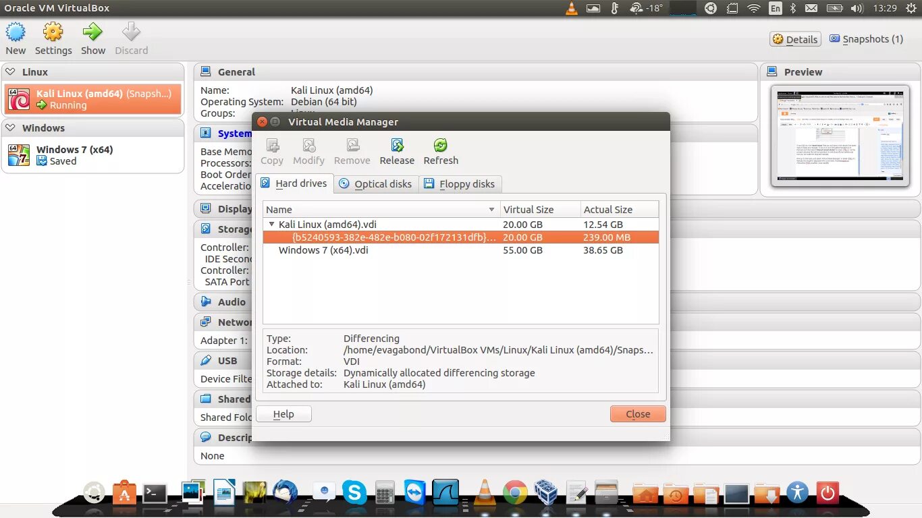
Task: Select the Windows 7 (x64) VM
Action: [x=93, y=155]
